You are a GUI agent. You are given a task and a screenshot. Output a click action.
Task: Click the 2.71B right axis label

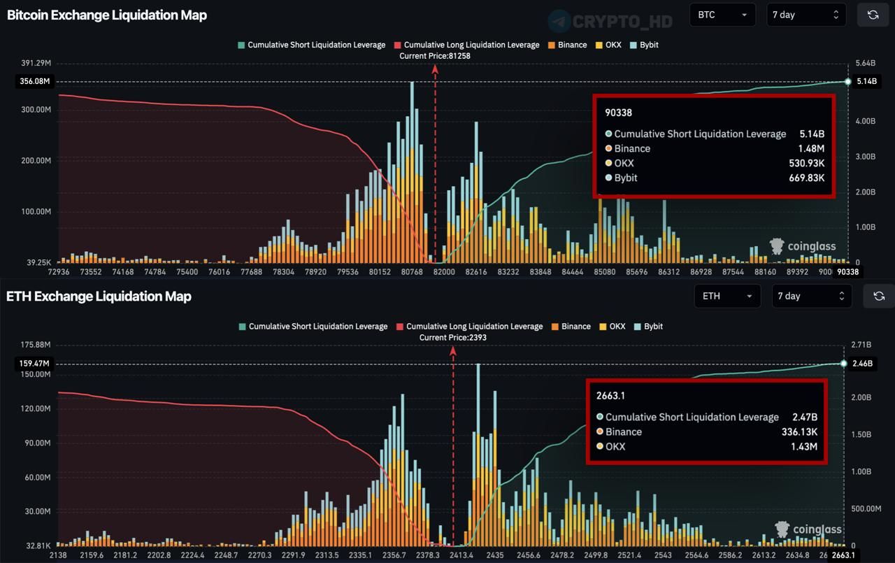point(861,345)
